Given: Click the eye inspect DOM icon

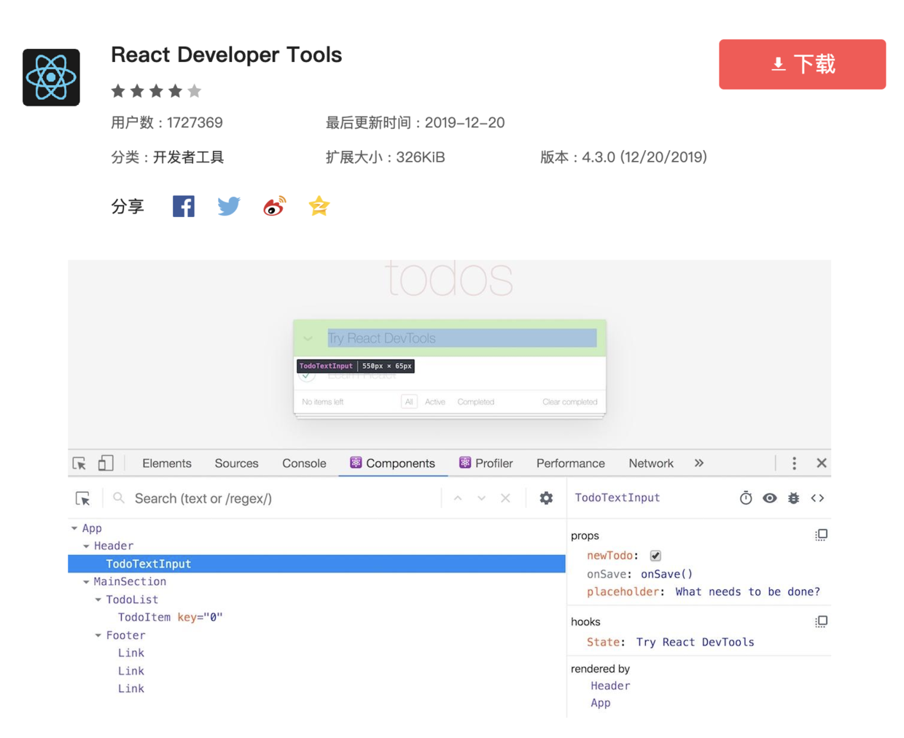Looking at the screenshot, I should coord(769,498).
